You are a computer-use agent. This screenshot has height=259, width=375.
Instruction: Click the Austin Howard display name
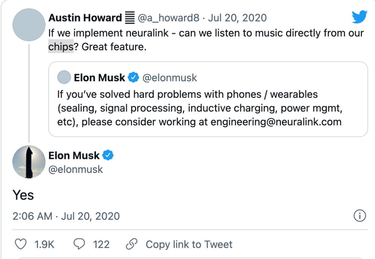pyautogui.click(x=85, y=18)
